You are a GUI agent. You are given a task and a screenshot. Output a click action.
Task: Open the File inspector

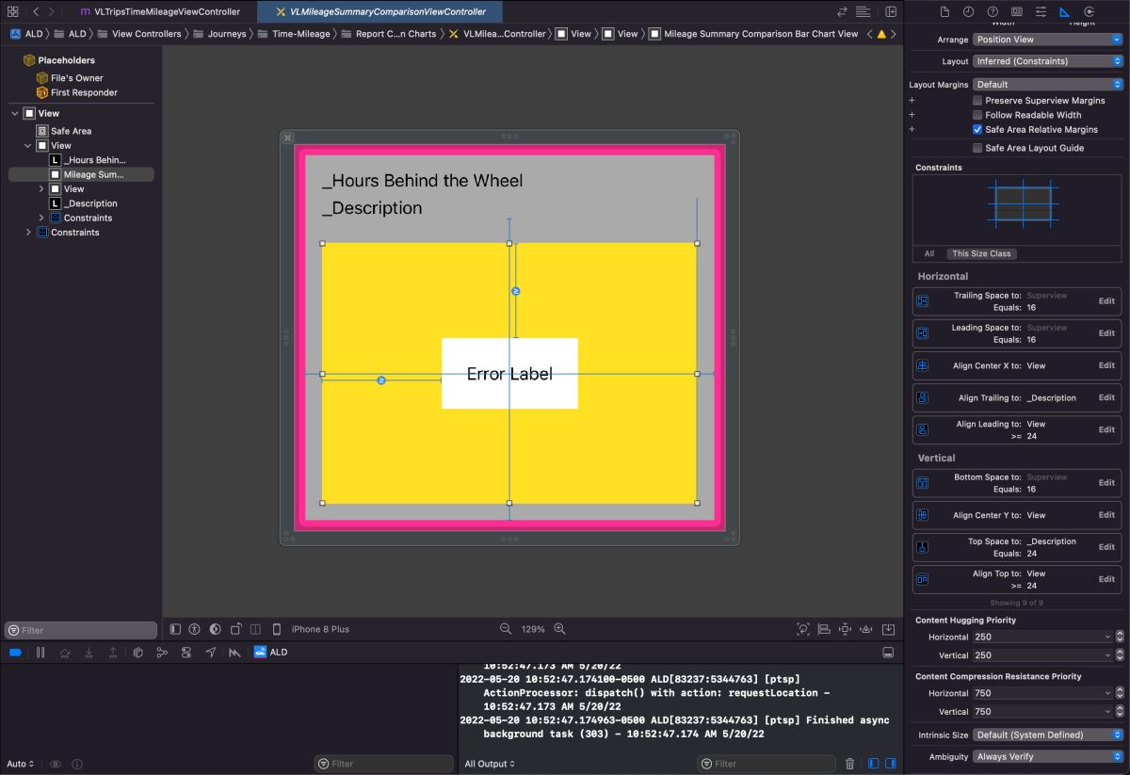click(x=944, y=11)
